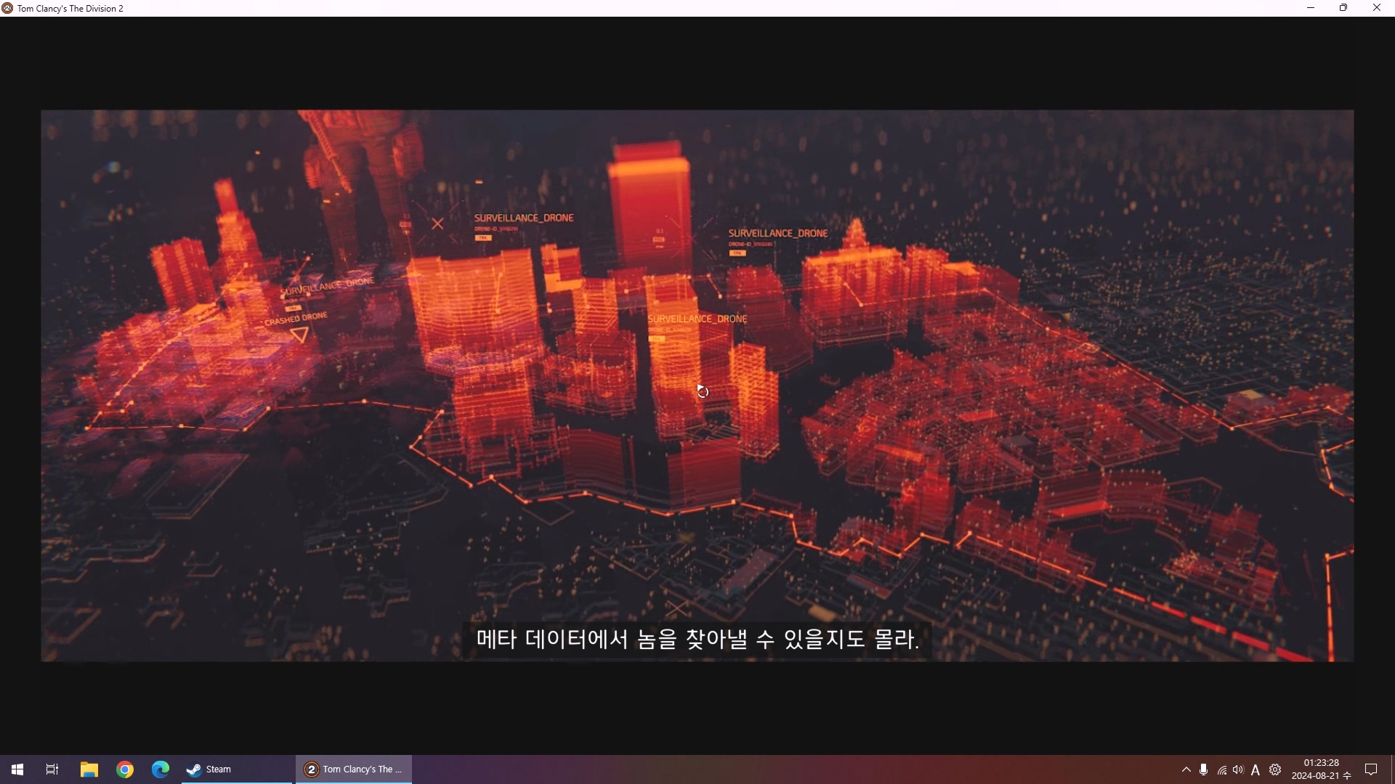Click the Korean subtitle text line

coord(697,640)
